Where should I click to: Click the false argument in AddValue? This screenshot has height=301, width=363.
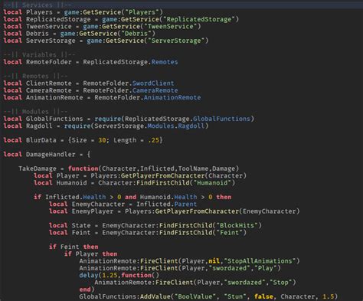point(263,296)
